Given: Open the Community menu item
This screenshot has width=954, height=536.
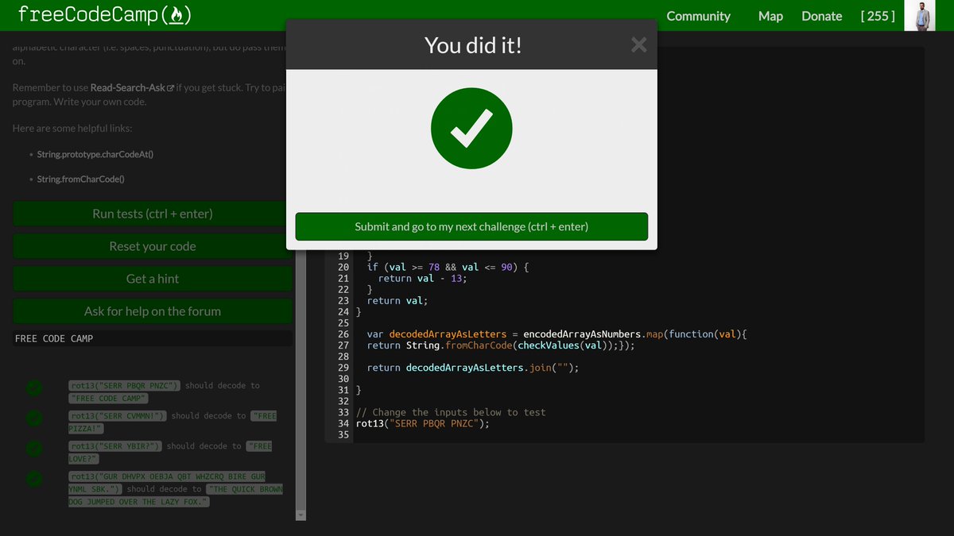Looking at the screenshot, I should coord(698,16).
